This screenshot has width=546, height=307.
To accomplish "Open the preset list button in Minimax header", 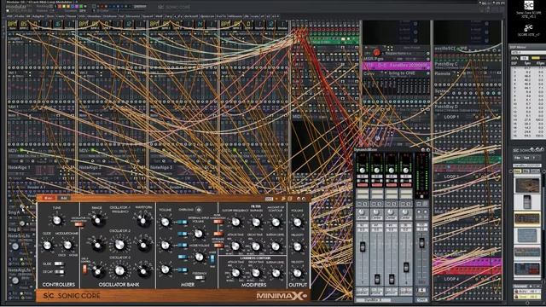I will point(269,199).
